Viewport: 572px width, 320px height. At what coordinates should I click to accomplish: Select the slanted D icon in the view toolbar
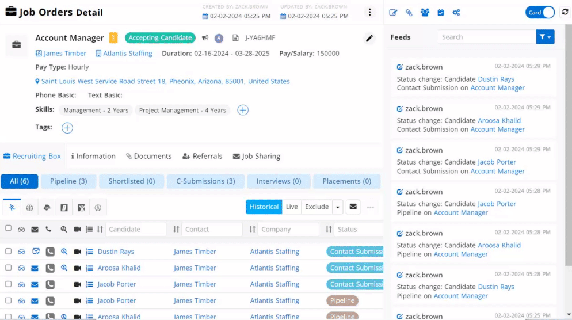(64, 208)
